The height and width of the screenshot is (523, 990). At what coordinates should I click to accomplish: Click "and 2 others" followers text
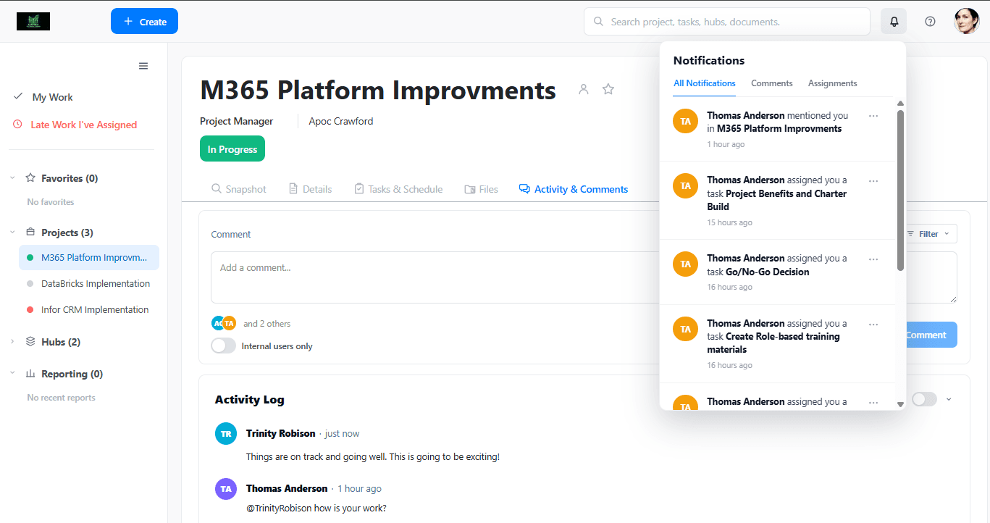pyautogui.click(x=267, y=324)
